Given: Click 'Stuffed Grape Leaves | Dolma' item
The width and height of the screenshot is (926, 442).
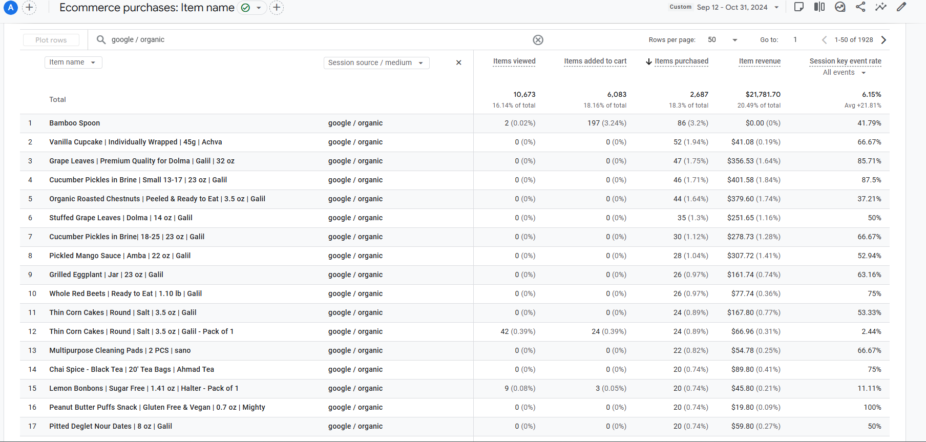Looking at the screenshot, I should pyautogui.click(x=121, y=218).
